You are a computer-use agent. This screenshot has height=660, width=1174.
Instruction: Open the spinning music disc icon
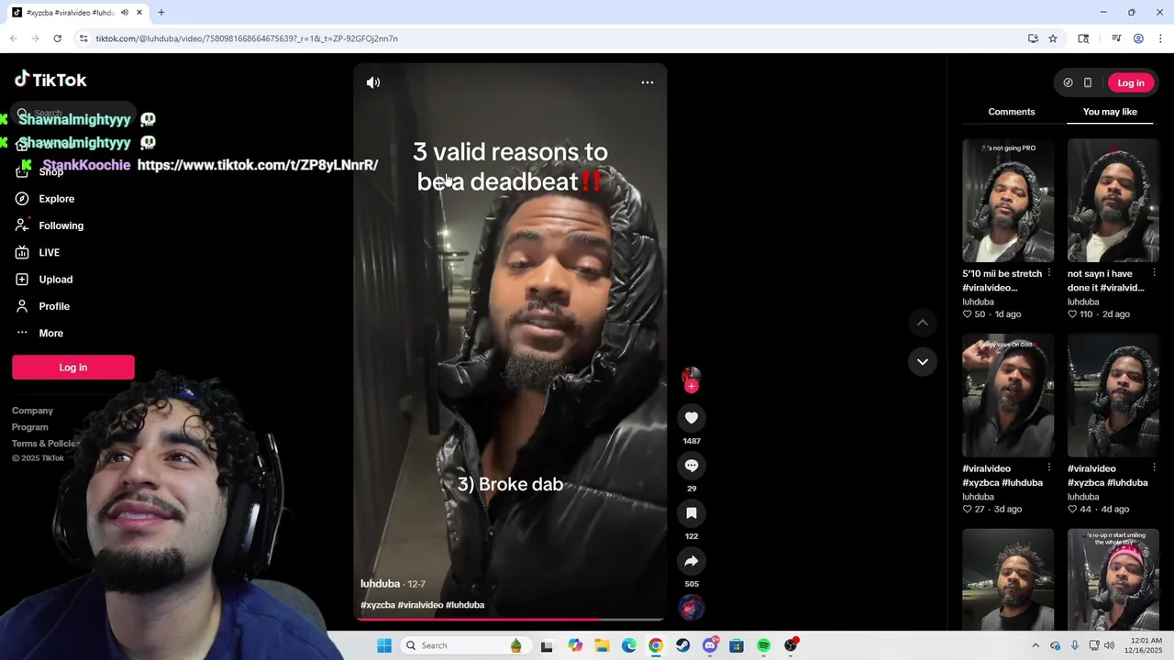pyautogui.click(x=692, y=607)
